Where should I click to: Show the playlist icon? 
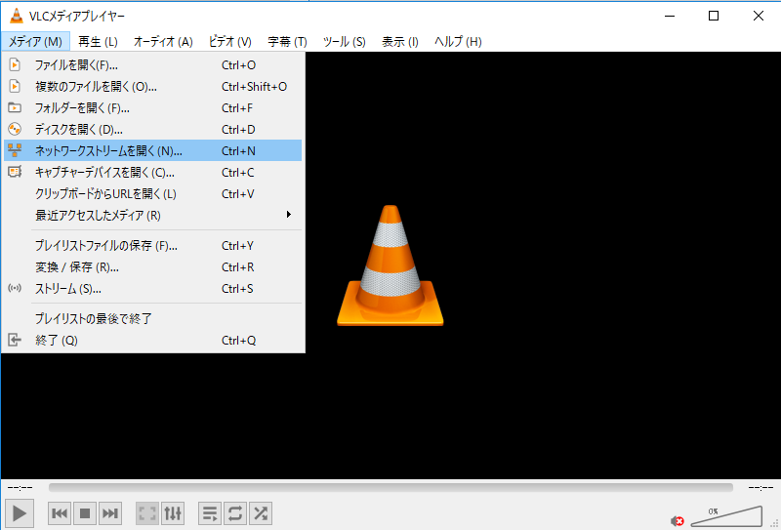pos(210,513)
